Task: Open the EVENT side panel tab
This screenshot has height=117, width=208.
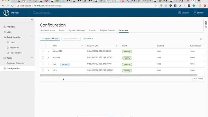Action: point(206,25)
